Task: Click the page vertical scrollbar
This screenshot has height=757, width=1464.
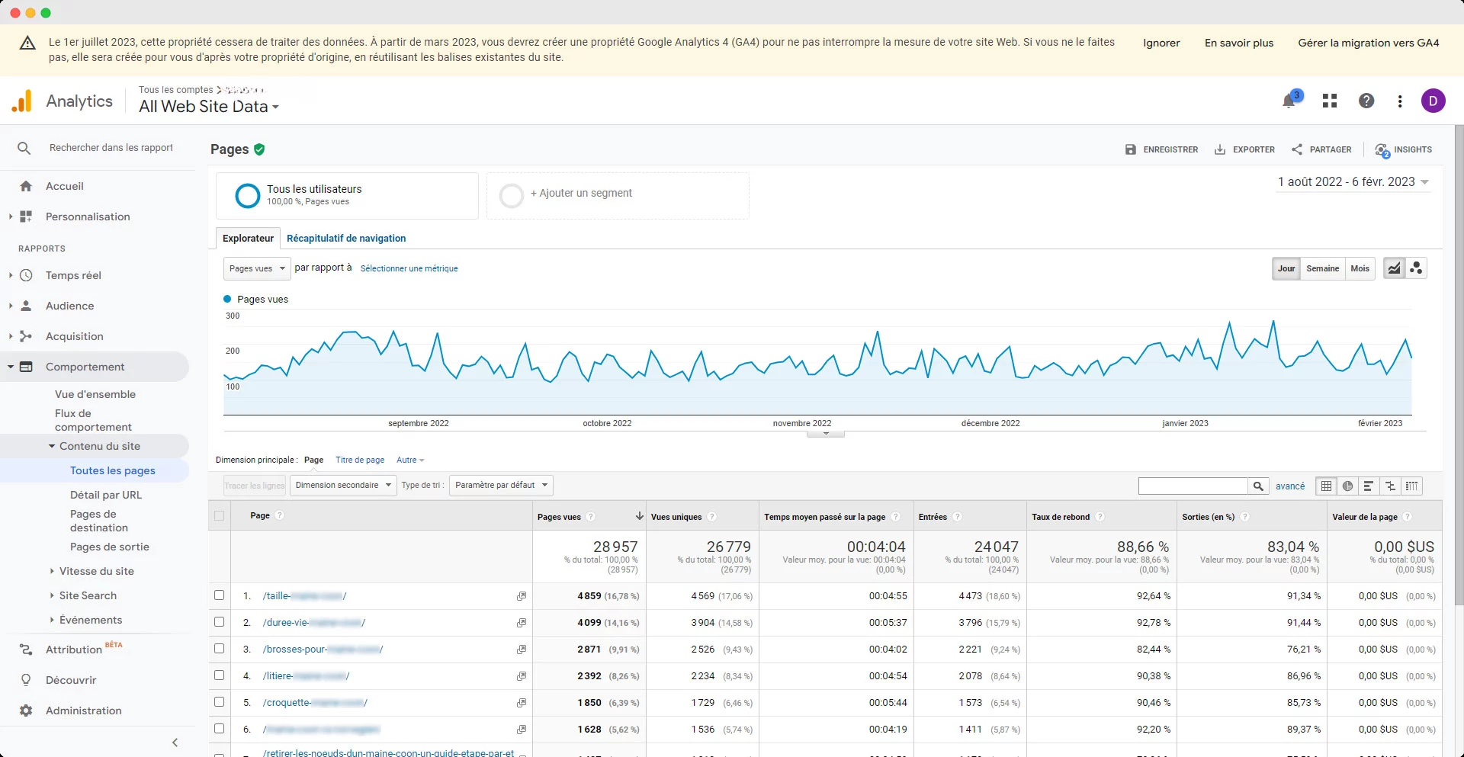Action: pyautogui.click(x=1459, y=366)
